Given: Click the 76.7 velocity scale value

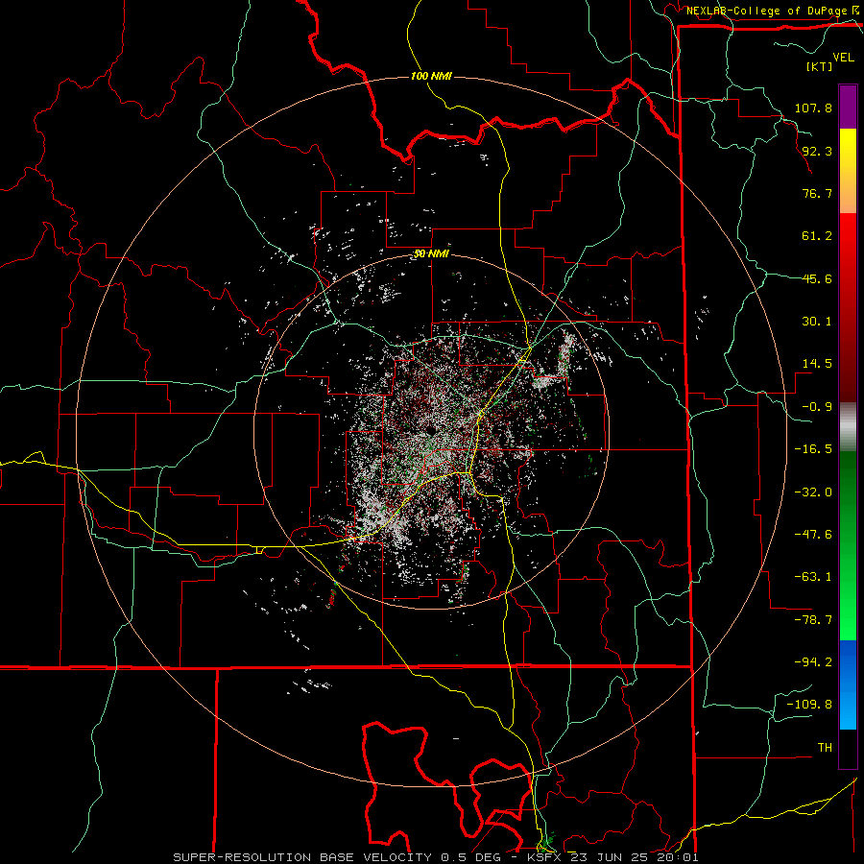Looking at the screenshot, I should click(817, 193).
